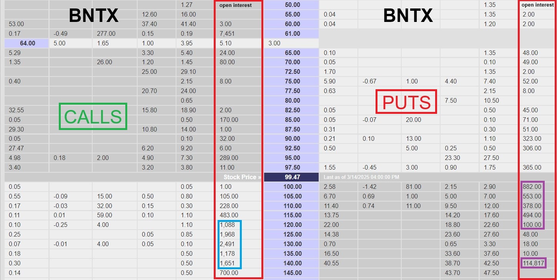The height and width of the screenshot is (280, 557).
Task: Select the 5.10 cell in 64.00 row
Action: [226, 43]
